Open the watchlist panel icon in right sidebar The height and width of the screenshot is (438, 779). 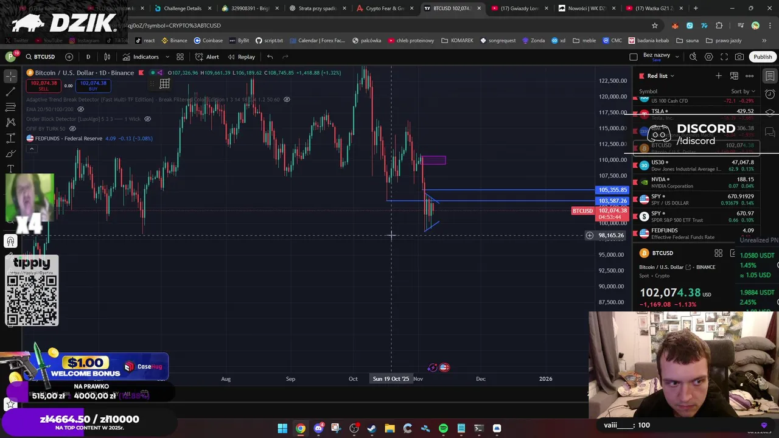770,76
